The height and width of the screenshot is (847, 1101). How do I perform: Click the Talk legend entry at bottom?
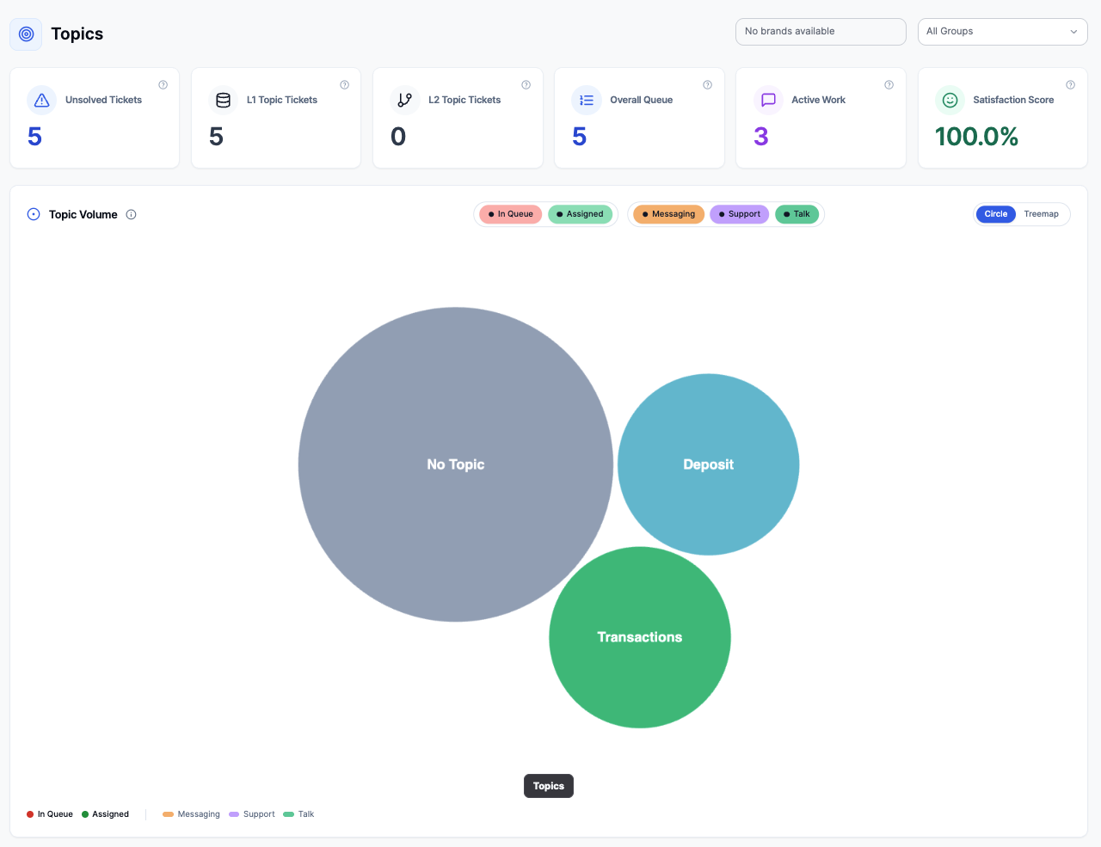tap(299, 814)
